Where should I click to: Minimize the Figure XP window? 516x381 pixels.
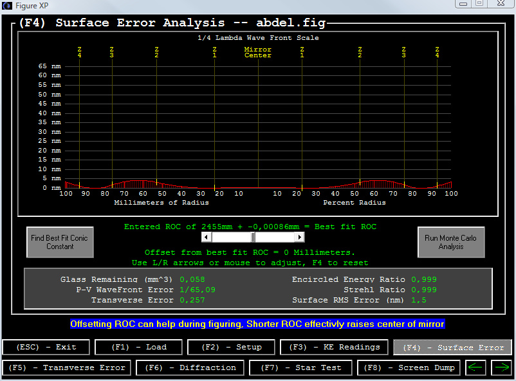point(463,4)
